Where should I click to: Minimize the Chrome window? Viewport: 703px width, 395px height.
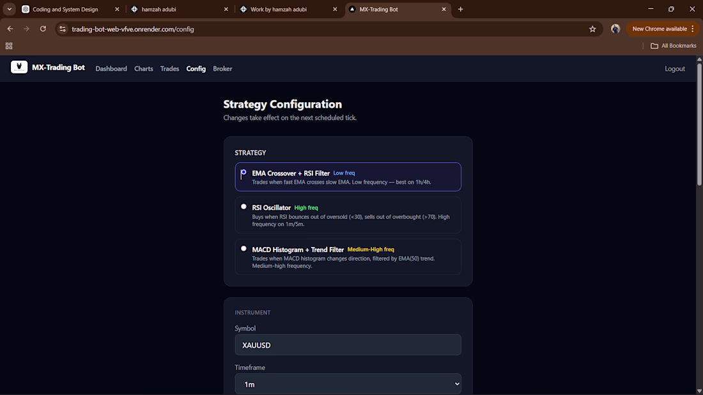651,9
